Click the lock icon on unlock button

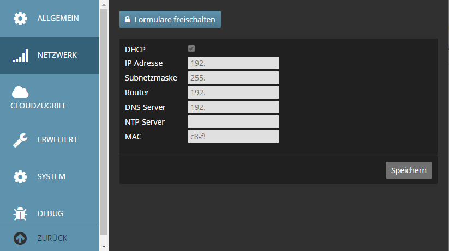click(x=128, y=20)
